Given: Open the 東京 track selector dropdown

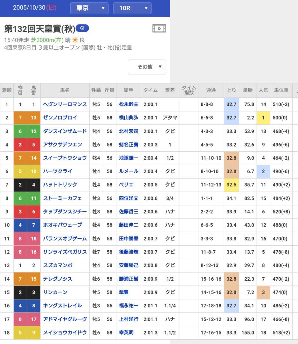Looking at the screenshot, I should [89, 8].
